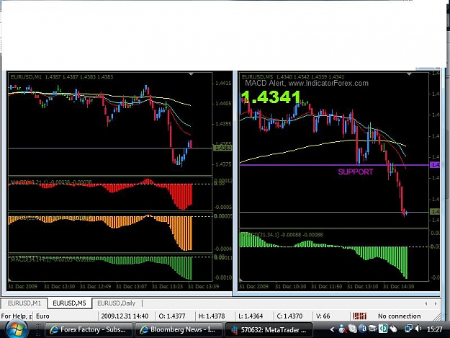This screenshot has width=450, height=338.
Task: Click the MACD(34,144,1) label in M1 bottom pane
Action: (53, 259)
